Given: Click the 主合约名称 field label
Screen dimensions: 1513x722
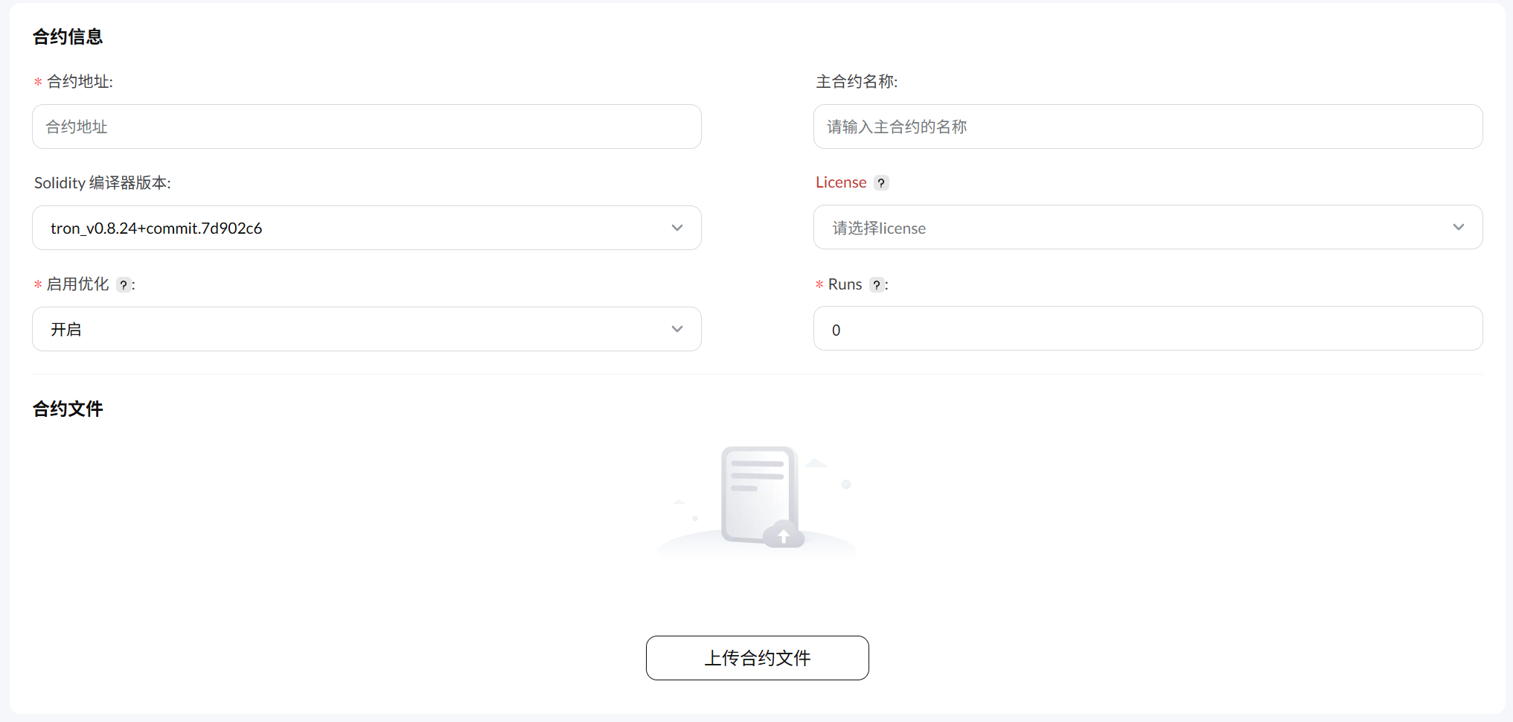Looking at the screenshot, I should (x=856, y=82).
